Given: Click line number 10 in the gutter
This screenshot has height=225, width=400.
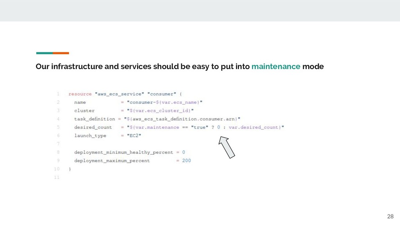Looking at the screenshot, I should (x=57, y=169).
